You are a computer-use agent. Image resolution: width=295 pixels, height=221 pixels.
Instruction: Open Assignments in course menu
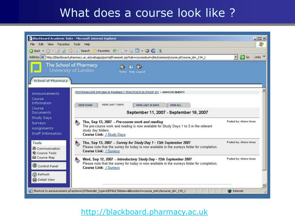pos(43,128)
